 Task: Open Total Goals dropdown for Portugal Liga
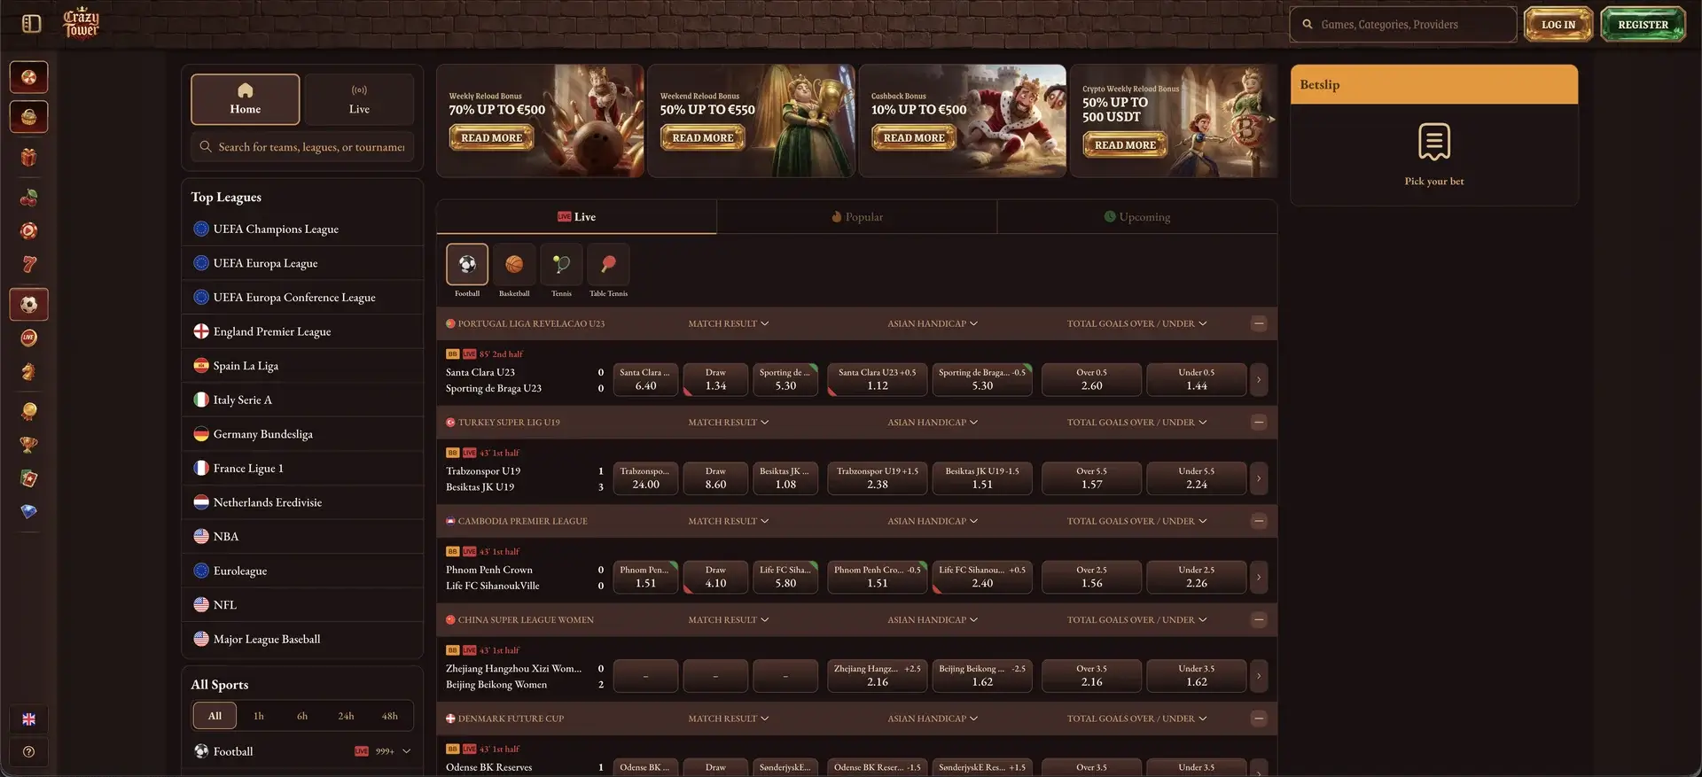click(x=1137, y=323)
